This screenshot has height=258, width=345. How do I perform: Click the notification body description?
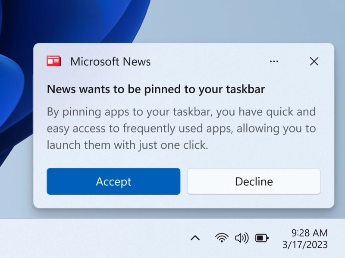coord(181,128)
